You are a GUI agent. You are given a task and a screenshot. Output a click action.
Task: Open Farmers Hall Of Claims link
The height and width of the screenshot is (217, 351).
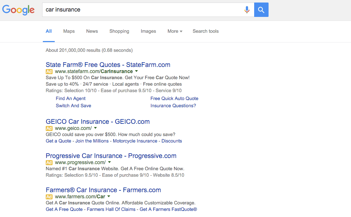111,209
